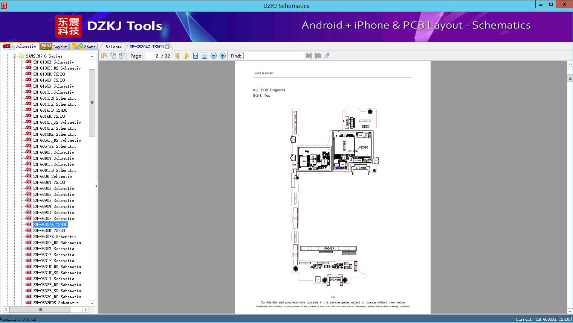
Task: Click document view scroll up arrow
Action: click(x=570, y=64)
